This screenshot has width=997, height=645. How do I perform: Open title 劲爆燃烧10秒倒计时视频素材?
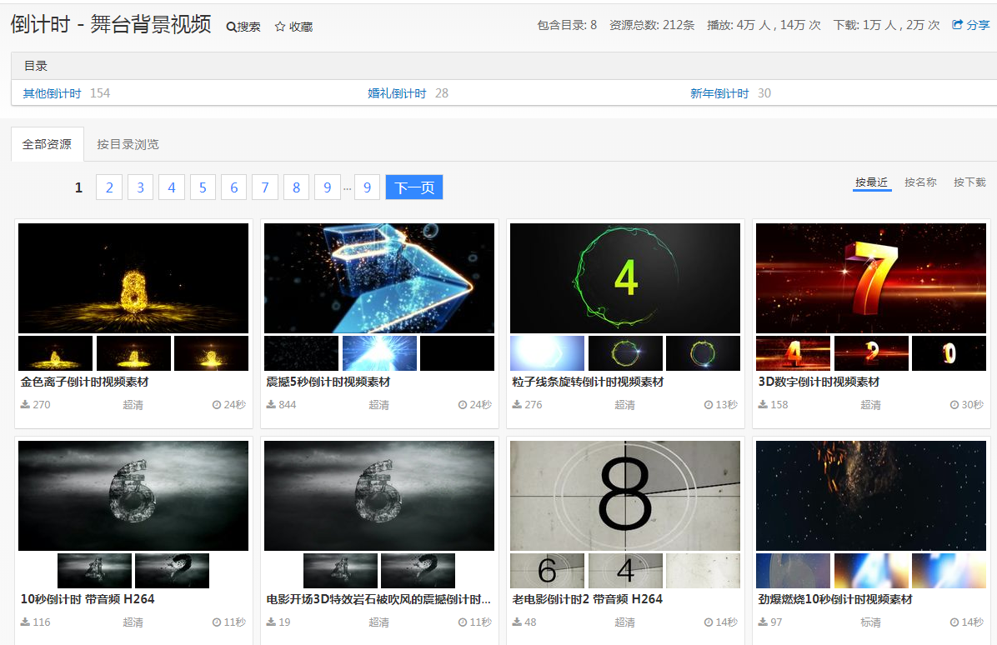pos(835,599)
